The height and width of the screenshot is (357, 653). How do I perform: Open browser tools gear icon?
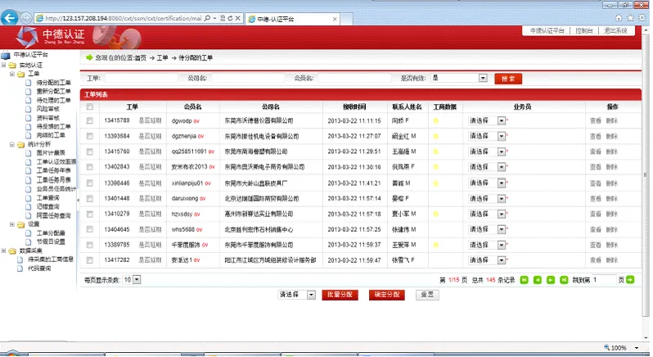coord(642,17)
